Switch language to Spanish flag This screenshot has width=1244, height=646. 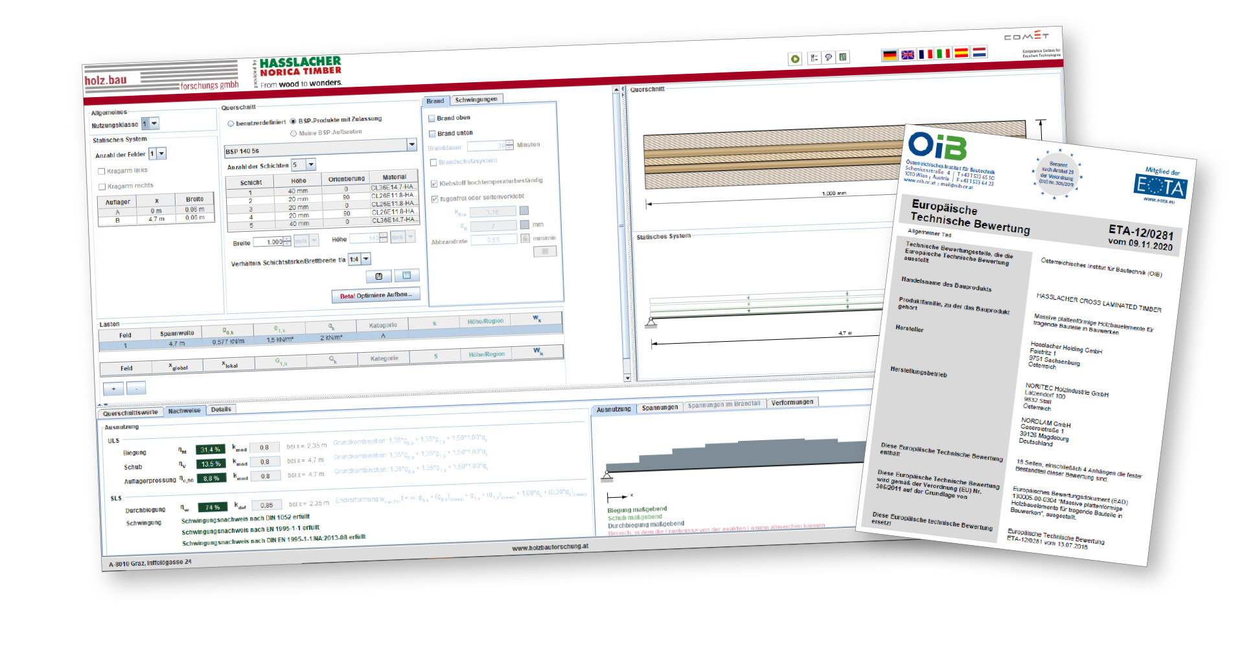[x=961, y=52]
